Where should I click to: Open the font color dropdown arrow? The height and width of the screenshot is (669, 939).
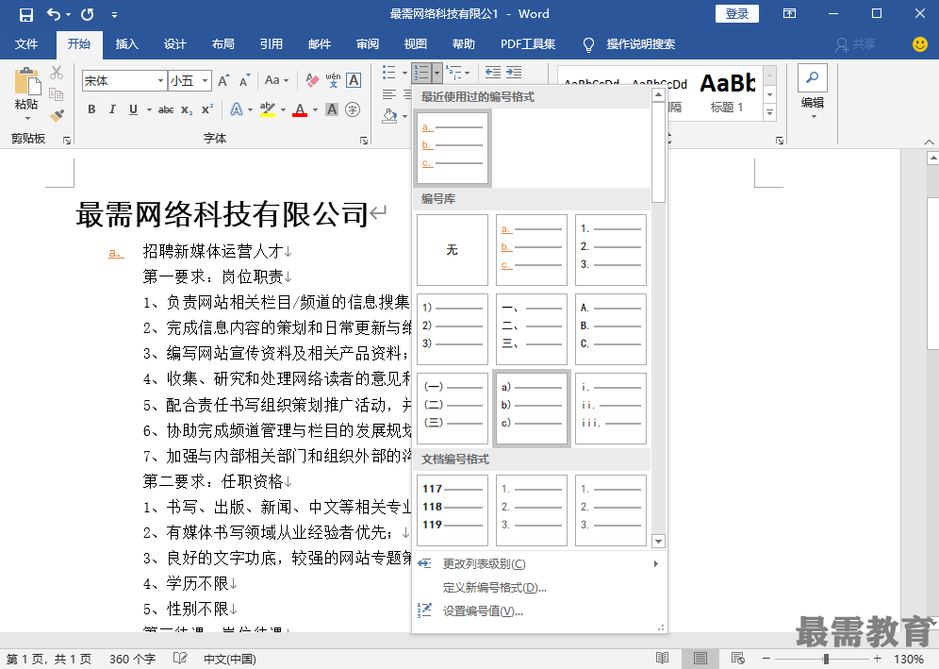pos(315,109)
